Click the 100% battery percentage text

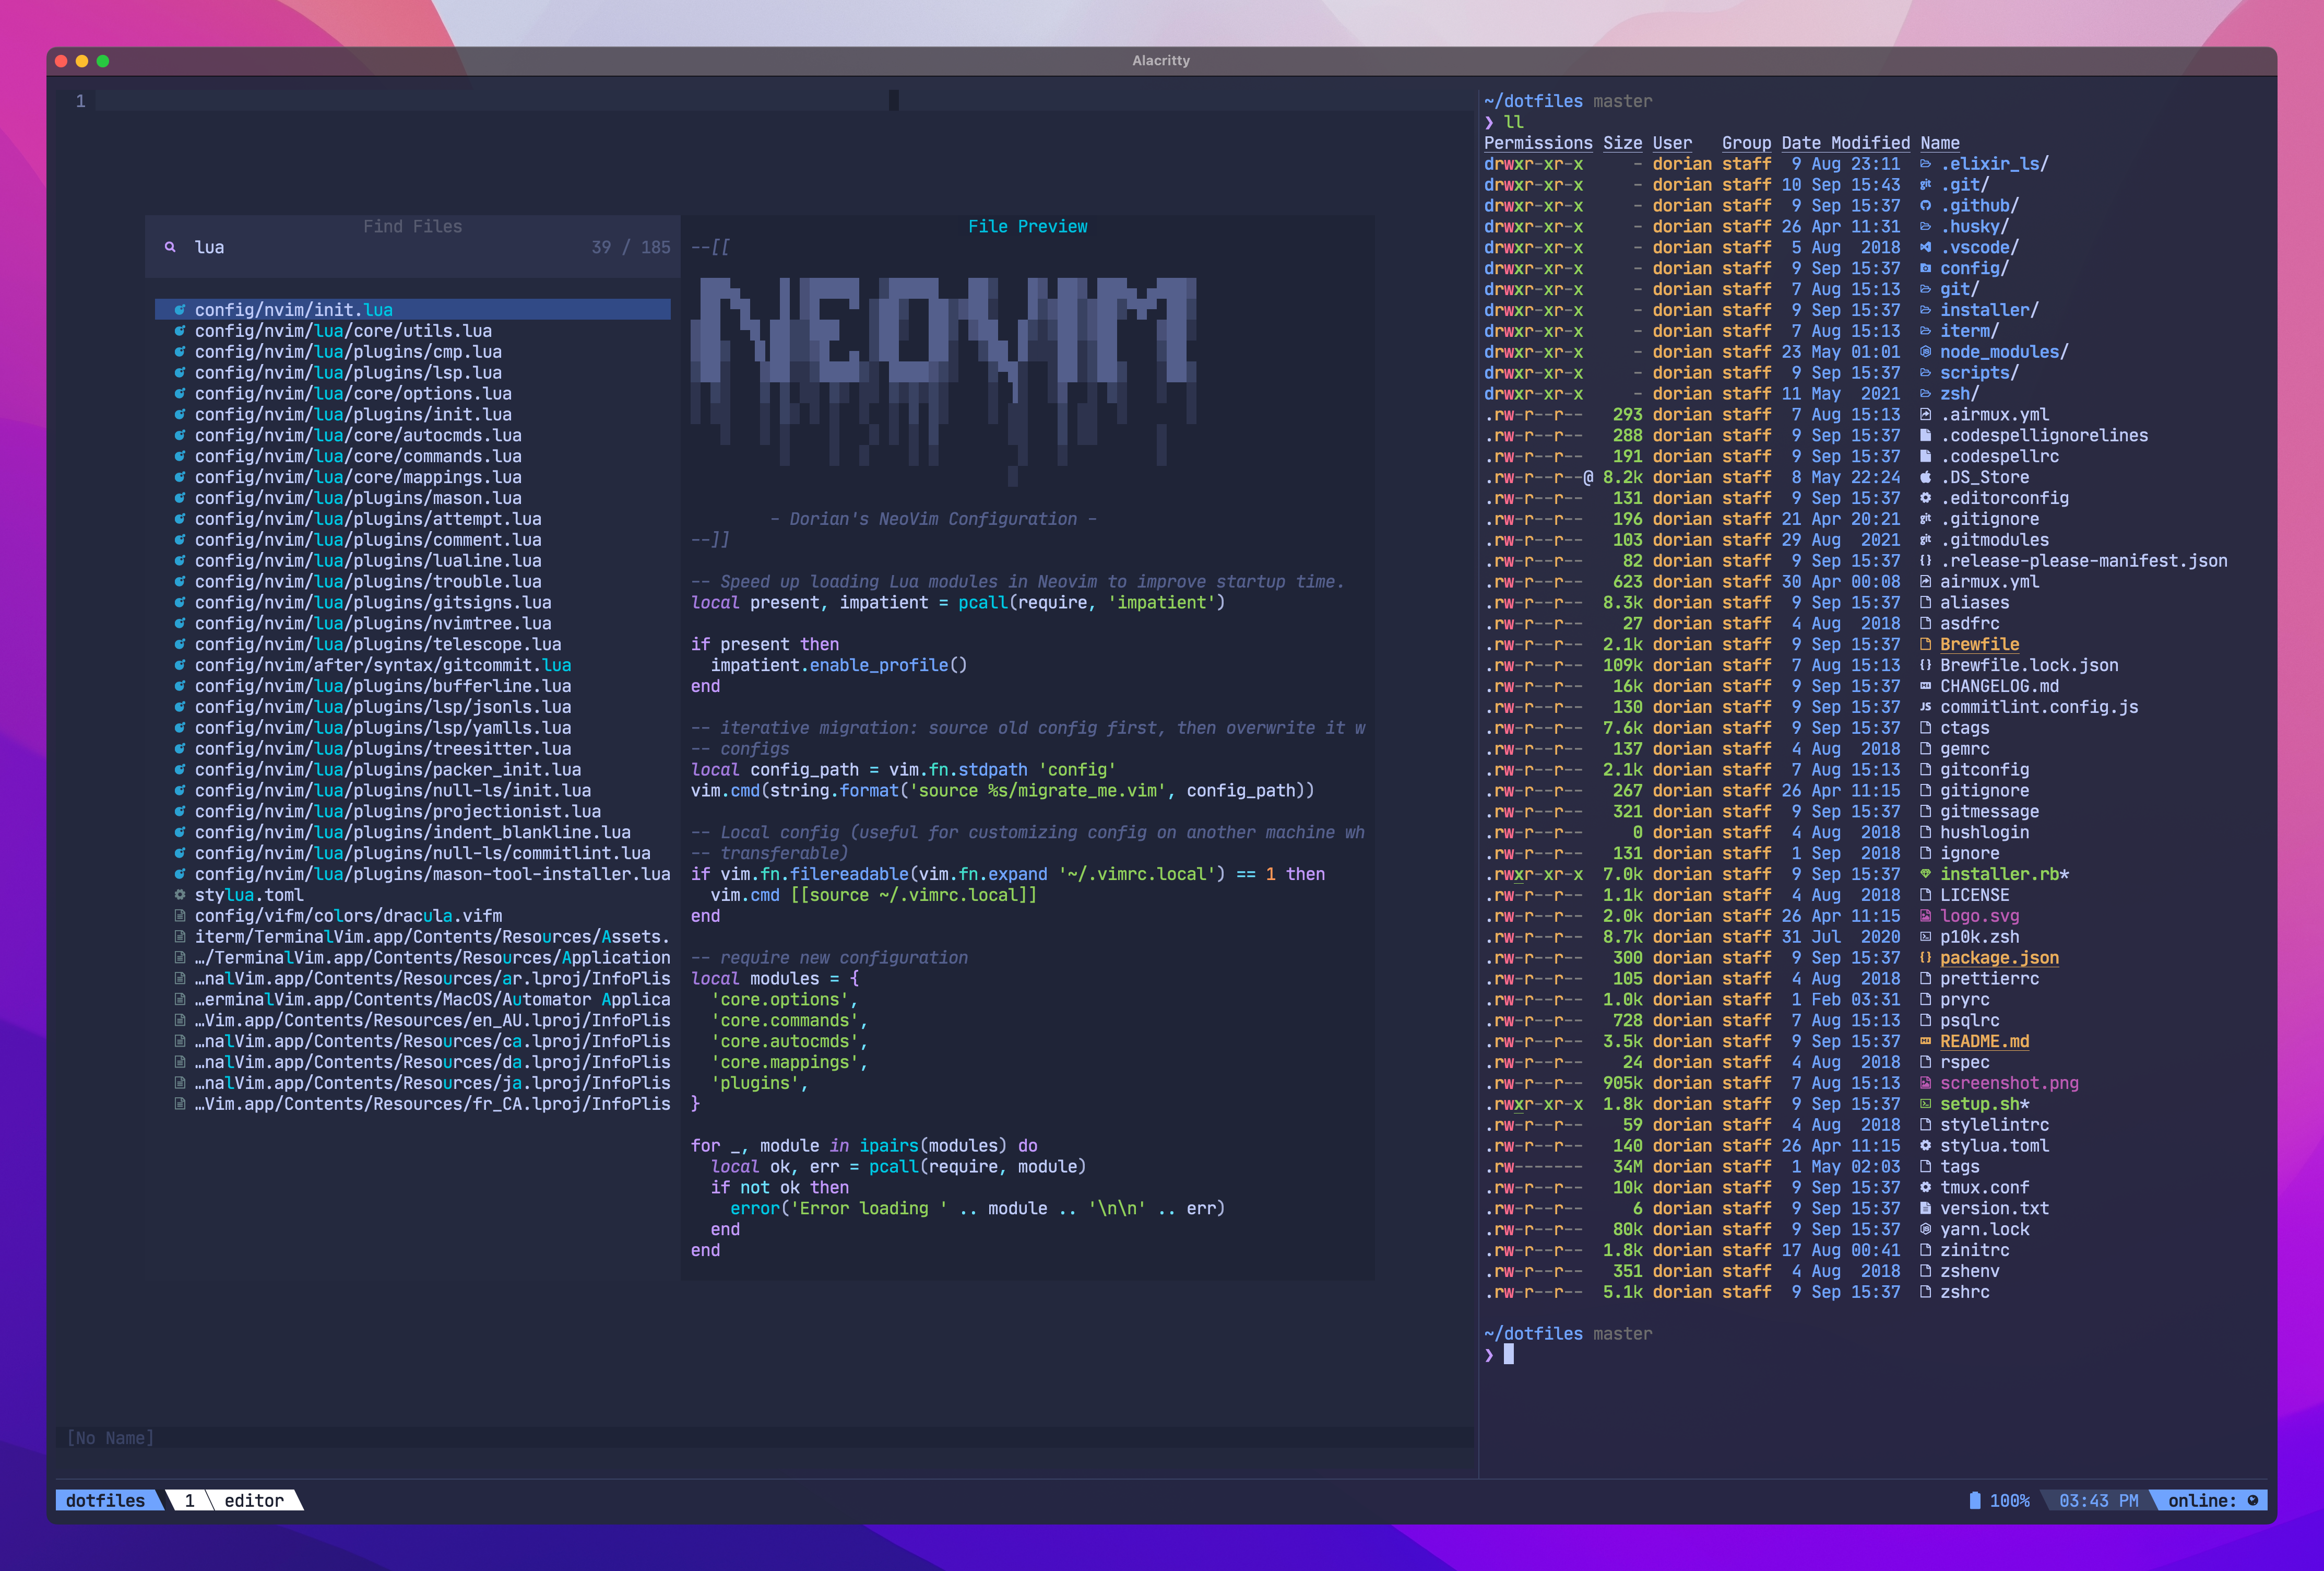click(x=2009, y=1501)
